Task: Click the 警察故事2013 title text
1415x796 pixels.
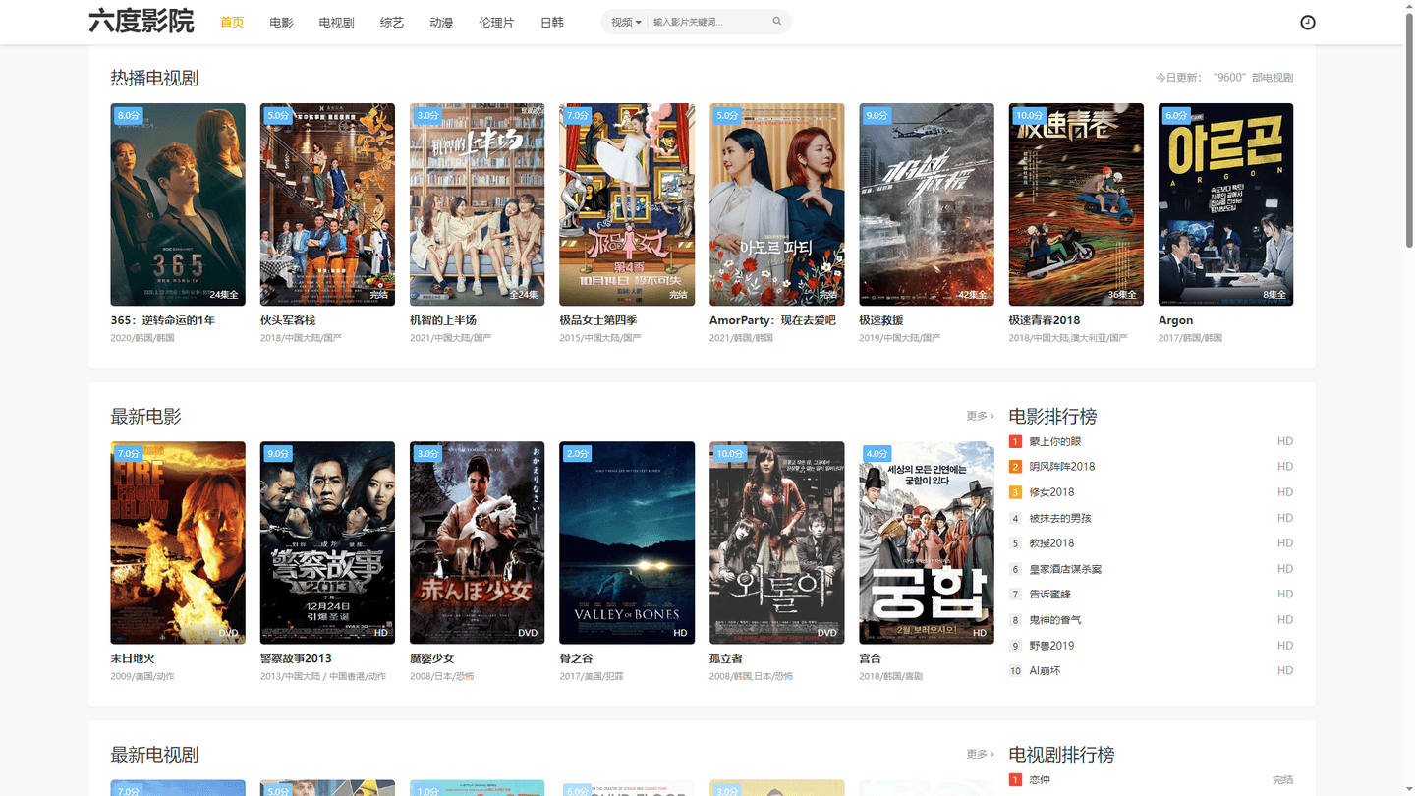Action: pyautogui.click(x=296, y=658)
